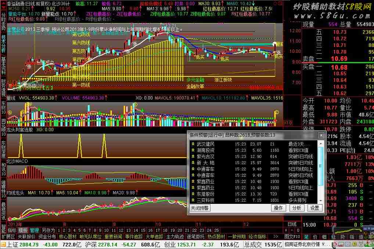
Task: Select the 紫光古汉 alert row
Action: click(253, 156)
